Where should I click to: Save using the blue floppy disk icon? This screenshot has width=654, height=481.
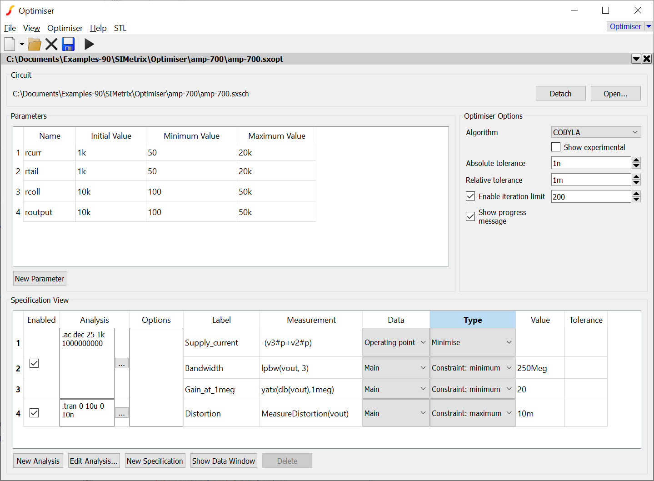click(68, 44)
